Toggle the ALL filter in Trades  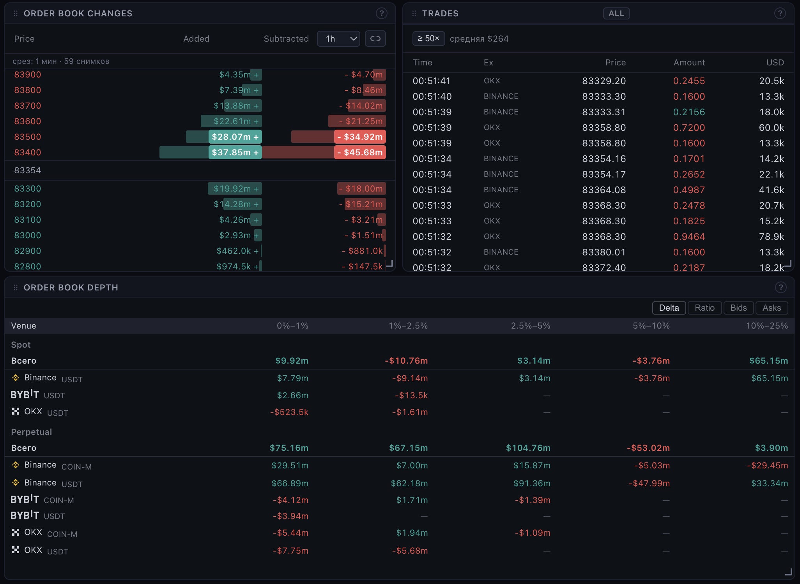coord(616,13)
